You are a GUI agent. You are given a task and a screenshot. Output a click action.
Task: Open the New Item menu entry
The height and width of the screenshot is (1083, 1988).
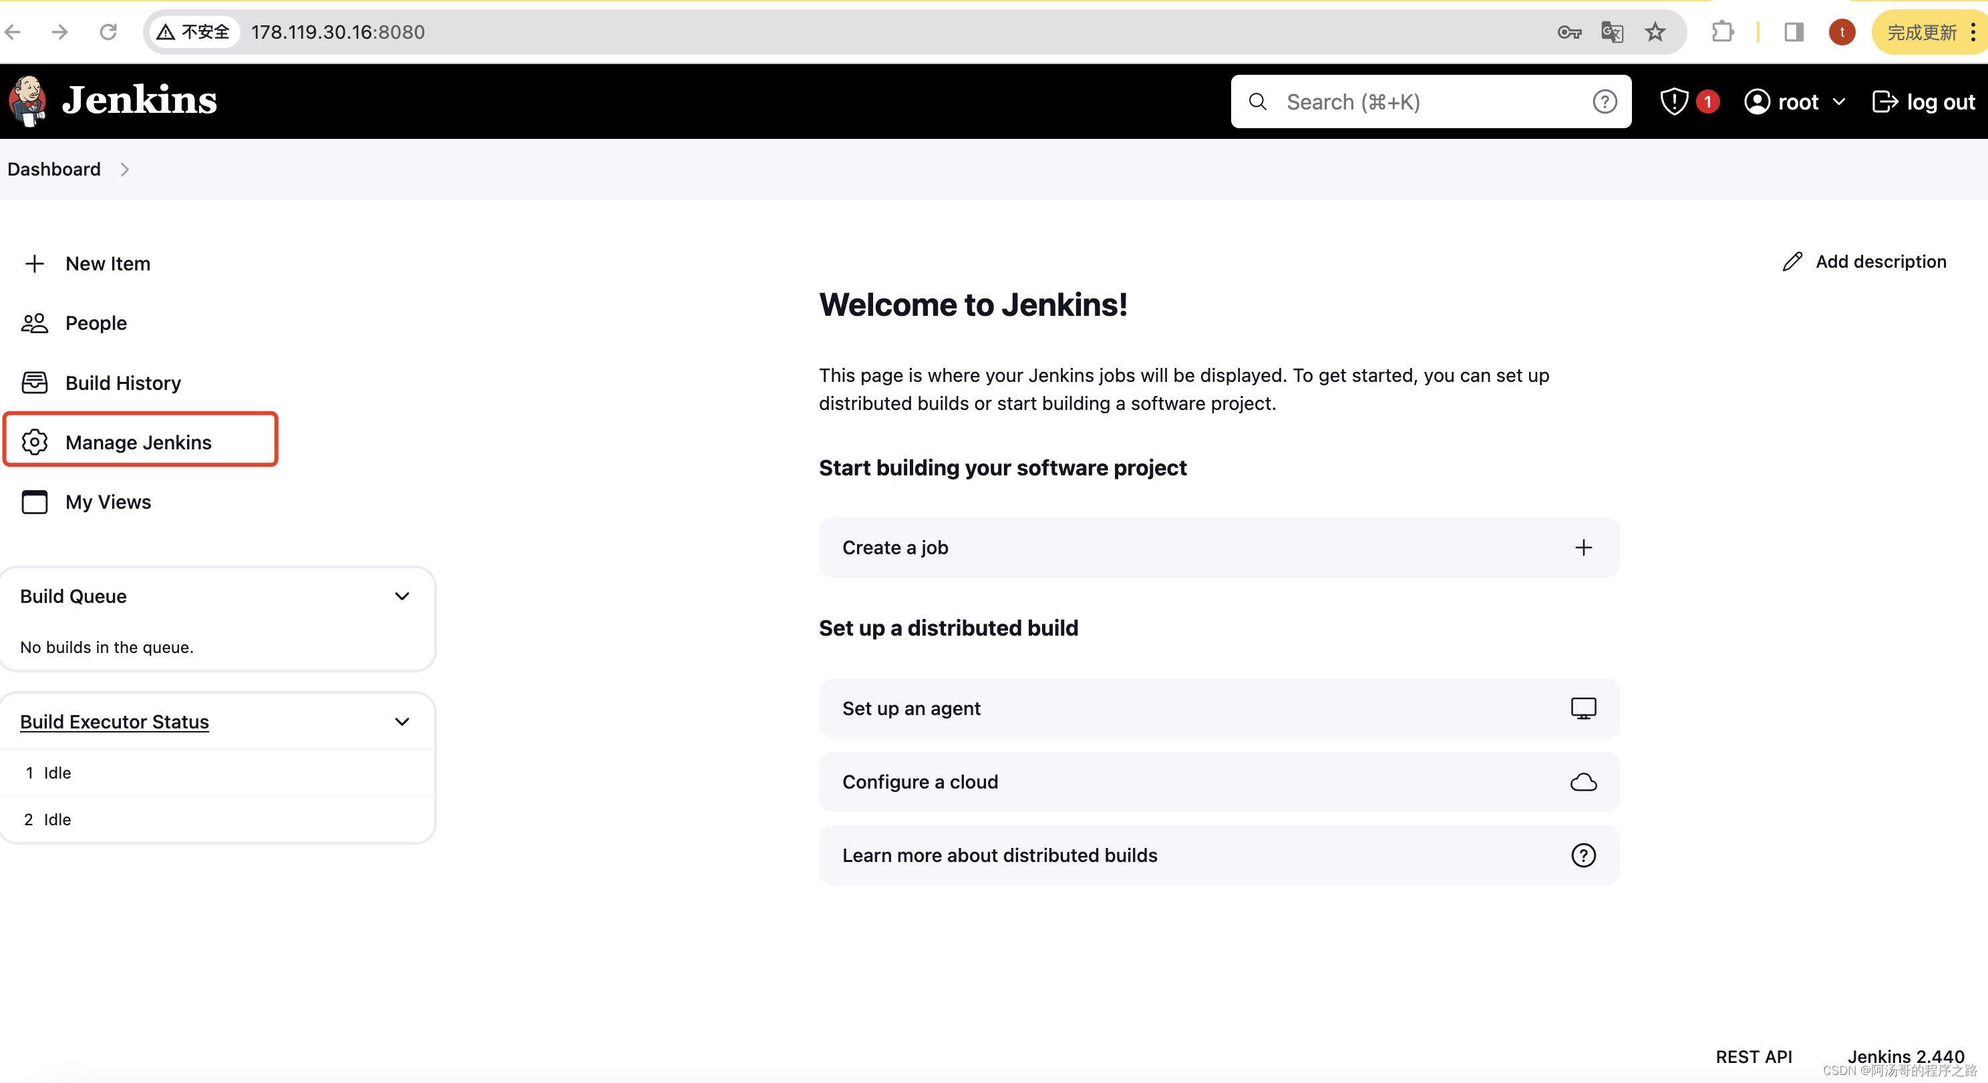tap(108, 264)
